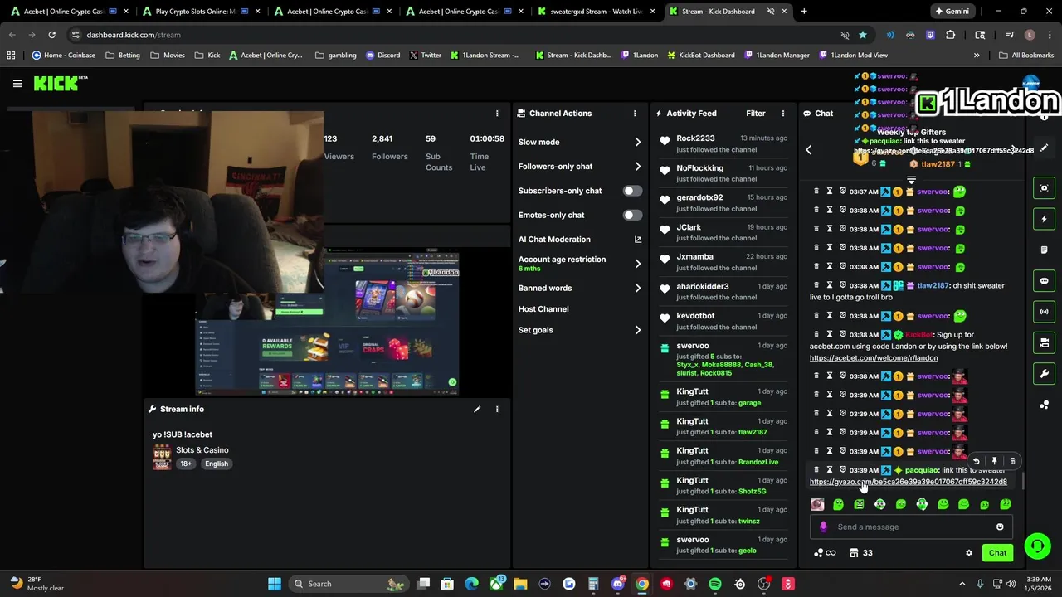Collapse the top gifters banner
This screenshot has width=1062, height=597.
[x=911, y=179]
